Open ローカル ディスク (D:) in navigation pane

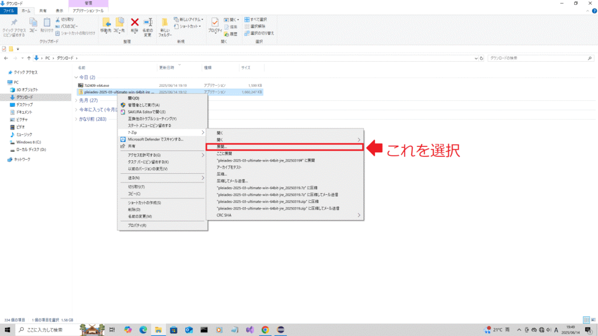point(31,150)
